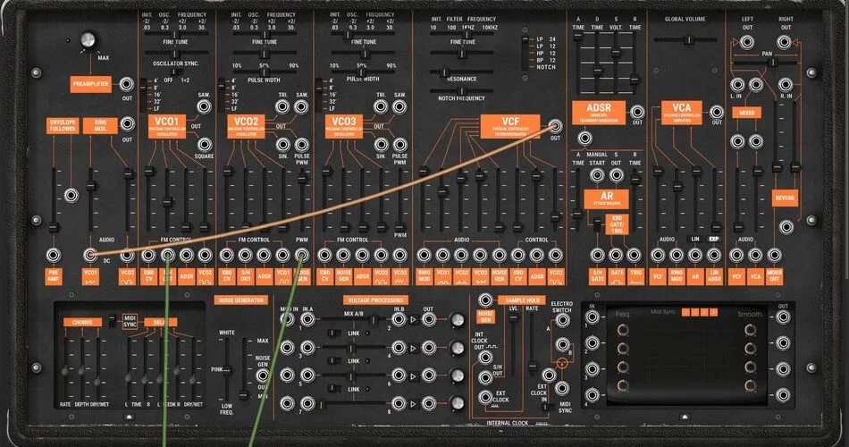
Task: Click the VCF RING MOD audio input jack
Action: tap(424, 255)
